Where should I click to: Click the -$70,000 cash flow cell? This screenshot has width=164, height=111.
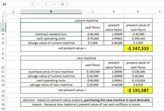point(93,39)
